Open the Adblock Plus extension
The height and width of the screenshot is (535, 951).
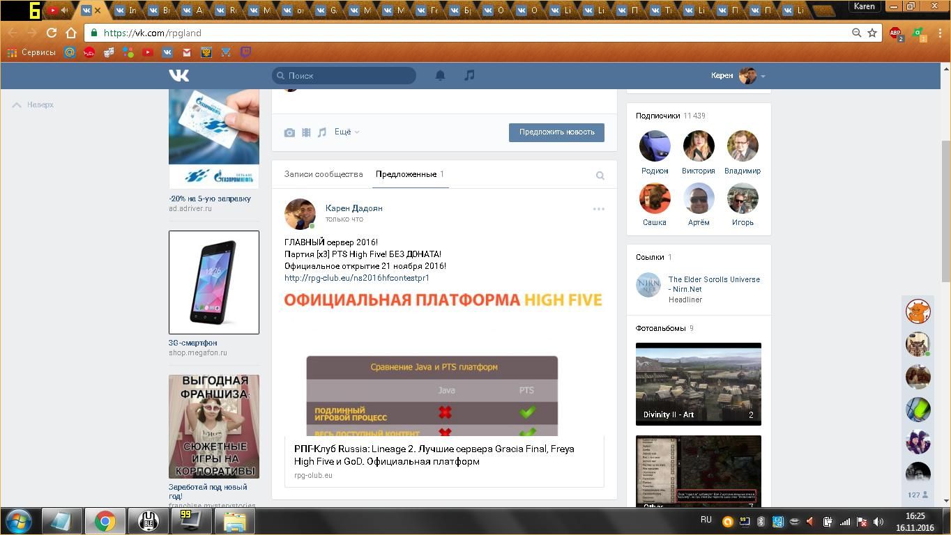(x=896, y=33)
